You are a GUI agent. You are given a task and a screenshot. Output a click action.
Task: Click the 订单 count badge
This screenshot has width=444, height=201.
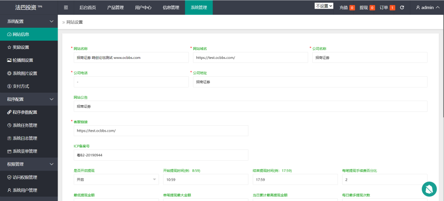[392, 8]
